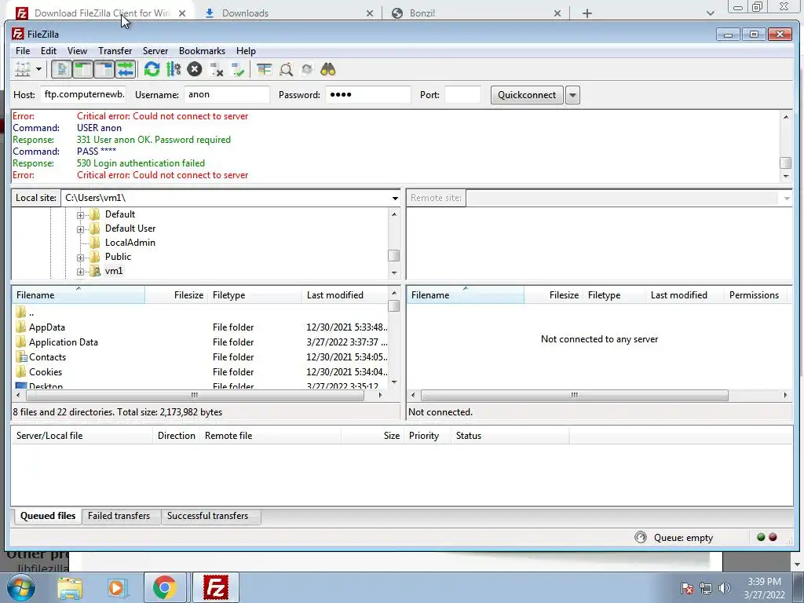Click the volume tray icon
Viewport: 804px width, 603px height.
click(x=725, y=588)
